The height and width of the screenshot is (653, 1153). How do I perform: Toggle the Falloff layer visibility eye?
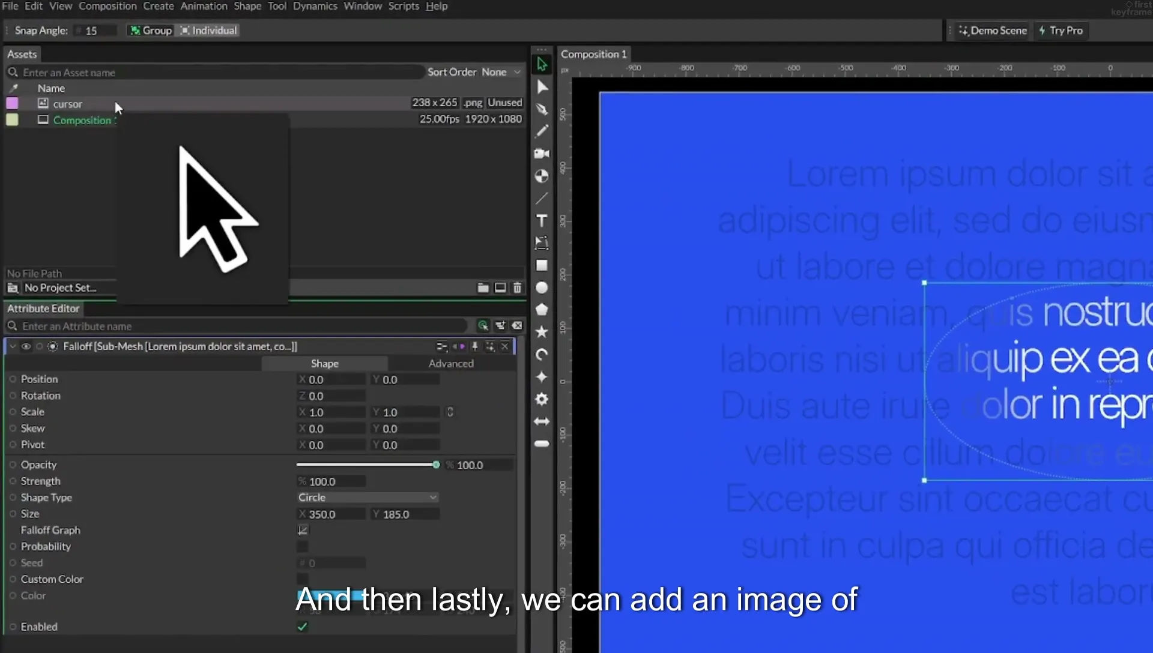[x=26, y=346]
